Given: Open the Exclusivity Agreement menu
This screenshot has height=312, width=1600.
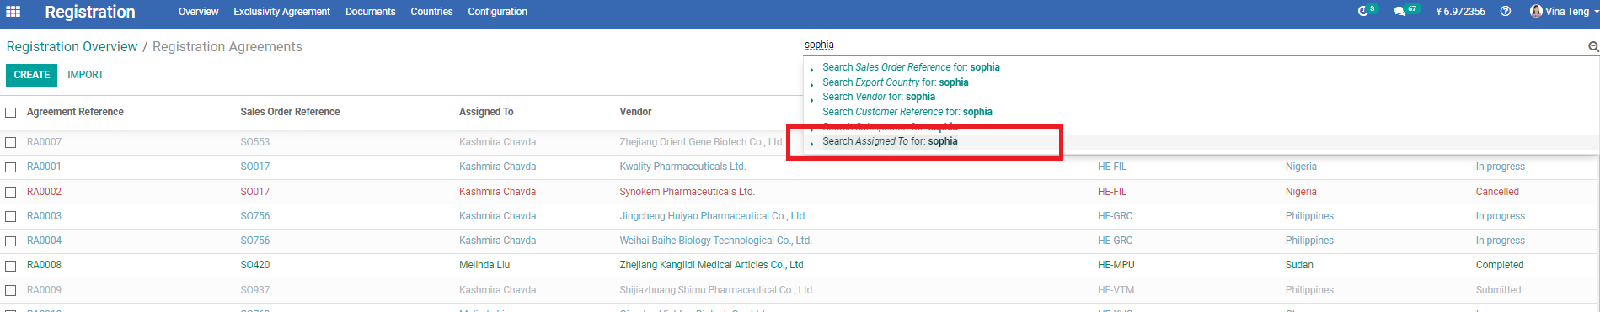Looking at the screenshot, I should tap(281, 12).
